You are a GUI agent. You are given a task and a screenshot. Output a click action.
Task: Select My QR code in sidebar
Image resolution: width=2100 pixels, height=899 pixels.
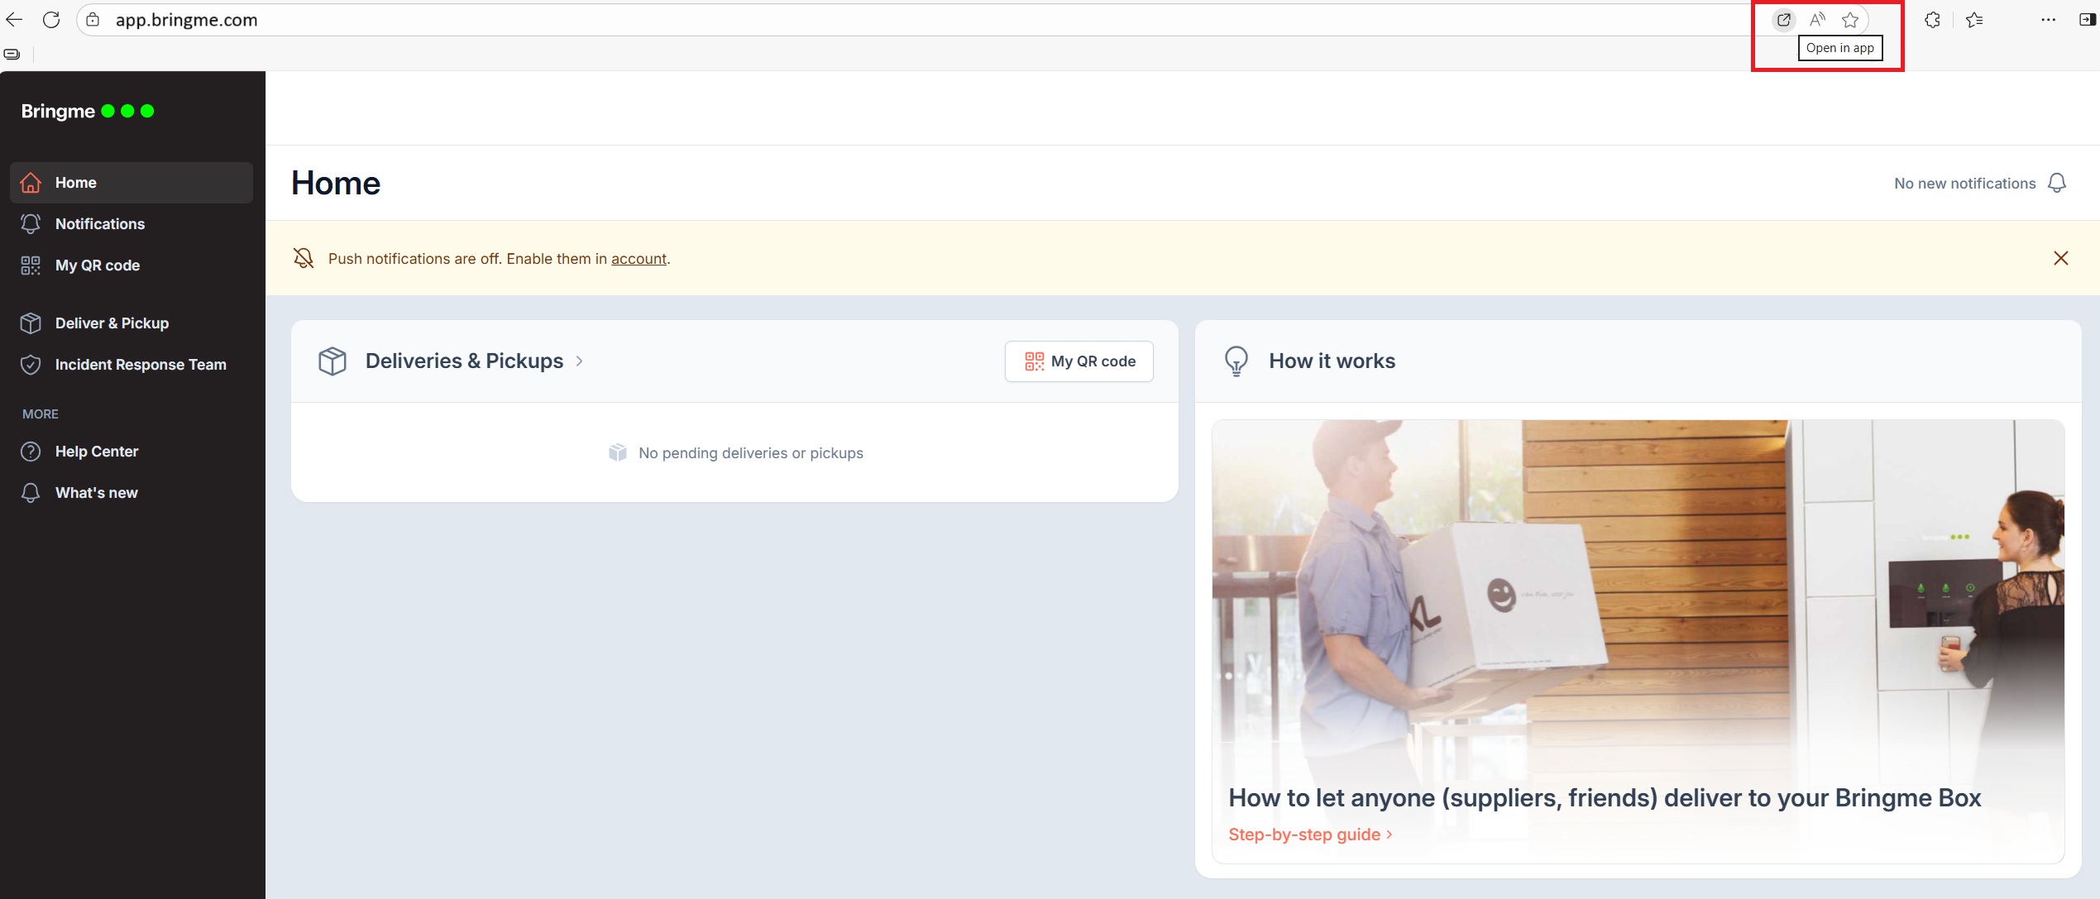pyautogui.click(x=97, y=265)
